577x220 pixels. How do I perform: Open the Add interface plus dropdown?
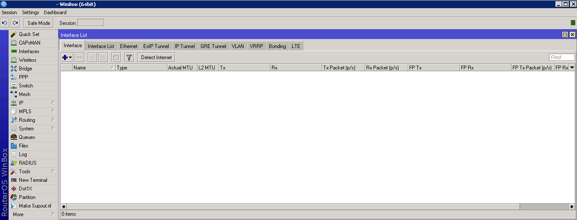[x=67, y=57]
